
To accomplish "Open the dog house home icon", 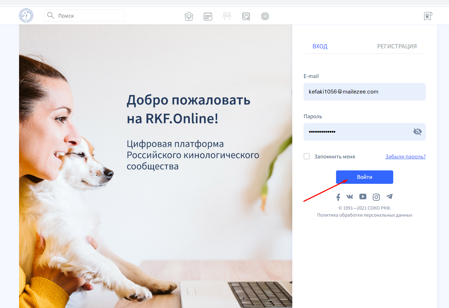I will click(x=189, y=16).
